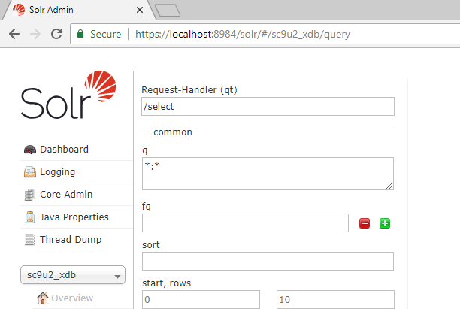This screenshot has width=460, height=309.
Task: Click the sort input field
Action: pyautogui.click(x=268, y=261)
